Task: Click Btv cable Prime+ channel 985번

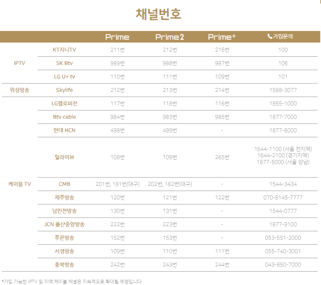Action: click(x=222, y=117)
